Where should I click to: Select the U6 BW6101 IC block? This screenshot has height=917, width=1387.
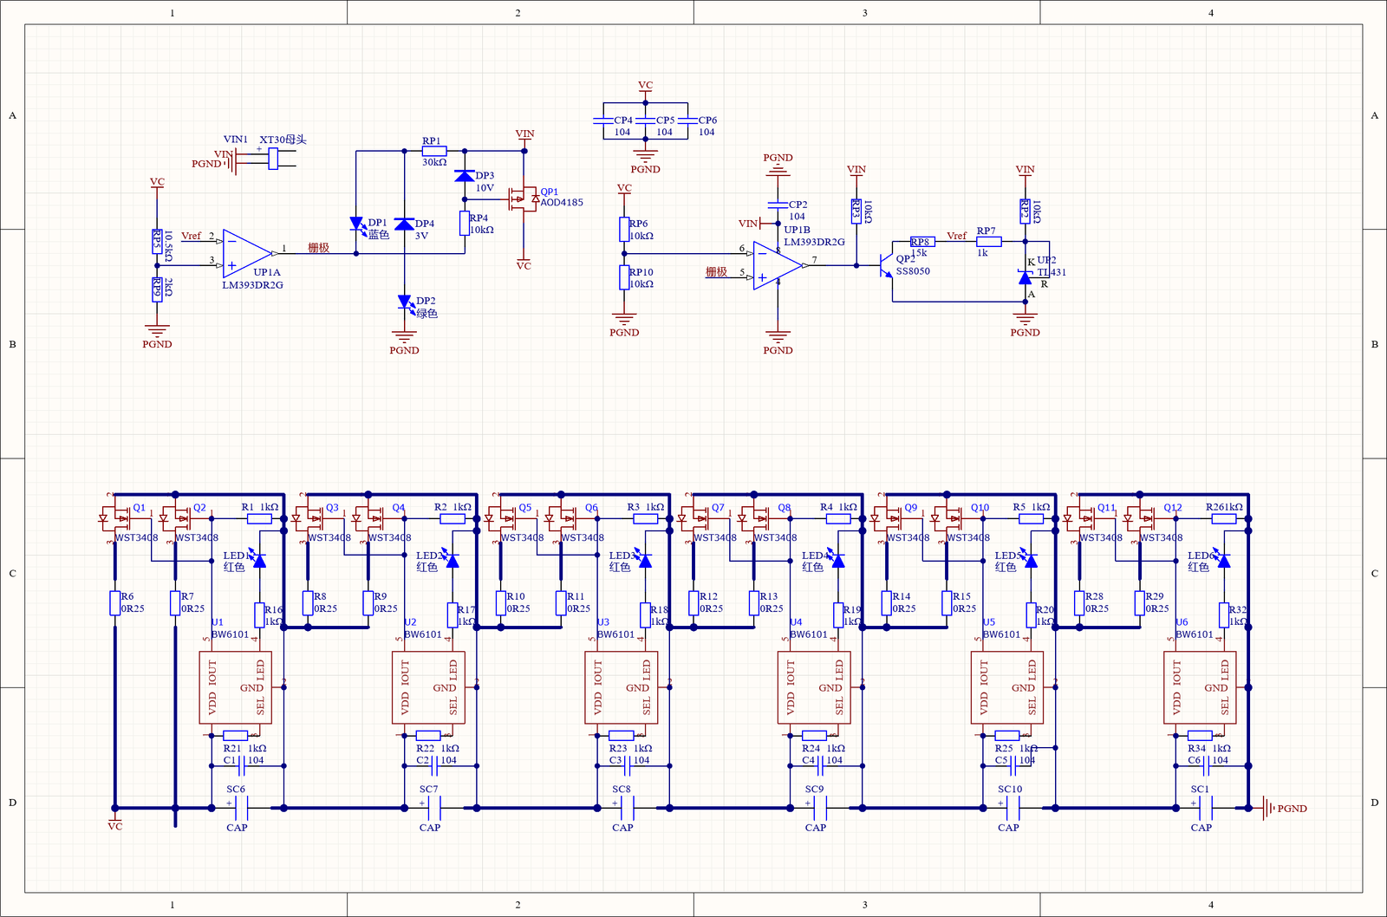click(x=1200, y=687)
